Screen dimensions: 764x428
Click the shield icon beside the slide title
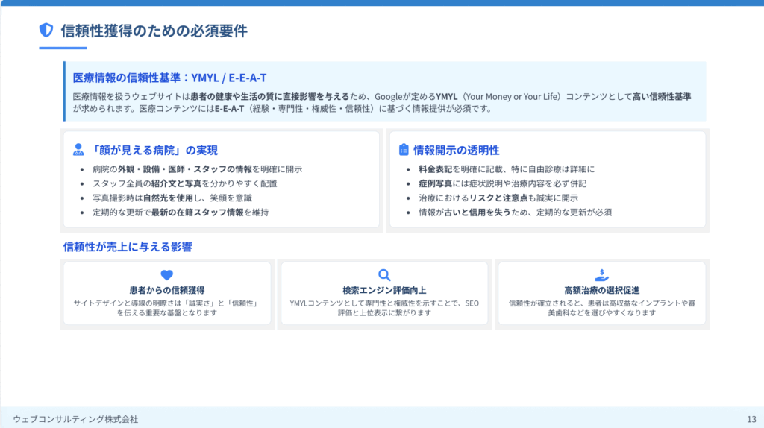point(46,30)
